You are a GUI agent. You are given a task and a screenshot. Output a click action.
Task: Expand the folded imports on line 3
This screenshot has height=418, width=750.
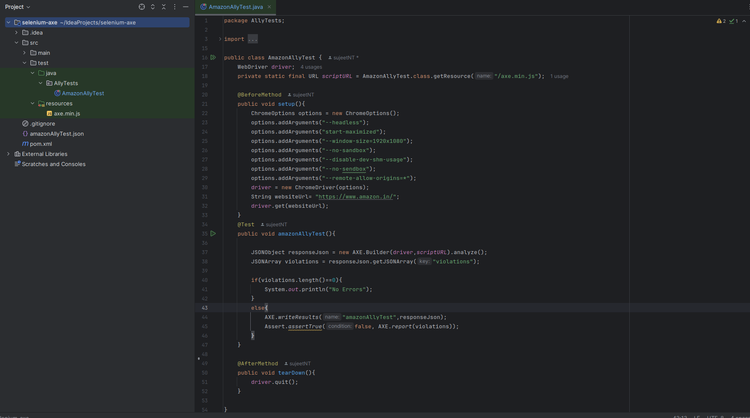[252, 39]
